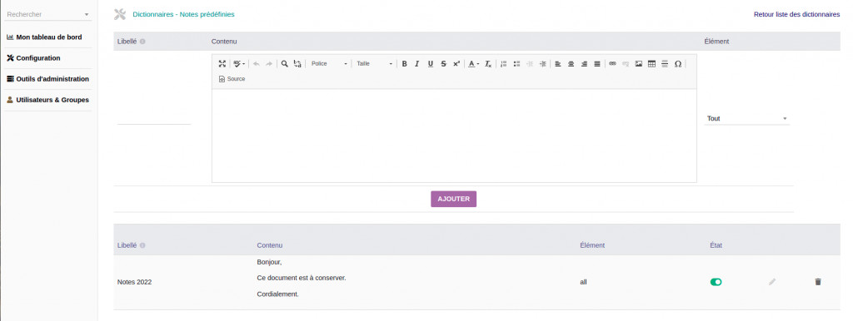Viewport: 853px width, 321px height.
Task: Toggle bold formatting
Action: pos(404,63)
